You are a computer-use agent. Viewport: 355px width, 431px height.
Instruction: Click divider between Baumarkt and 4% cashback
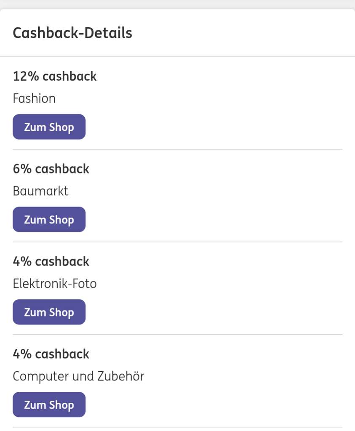pos(177,242)
